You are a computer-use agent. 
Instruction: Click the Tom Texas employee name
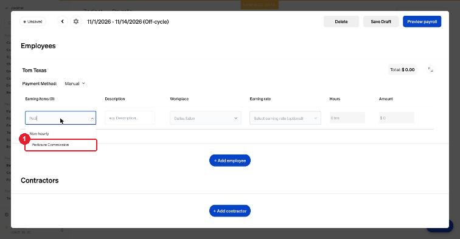(x=34, y=71)
